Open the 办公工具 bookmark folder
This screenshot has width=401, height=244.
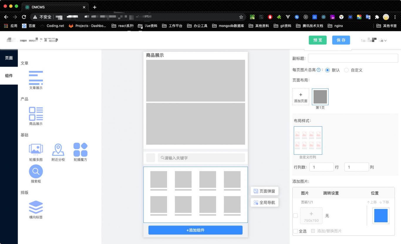tap(197, 26)
